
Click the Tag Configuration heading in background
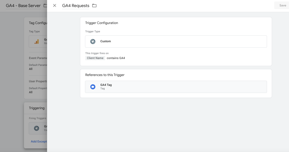pos(38,23)
